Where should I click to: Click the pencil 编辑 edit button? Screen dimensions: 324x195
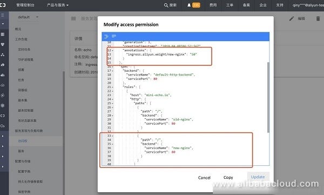(x=297, y=18)
